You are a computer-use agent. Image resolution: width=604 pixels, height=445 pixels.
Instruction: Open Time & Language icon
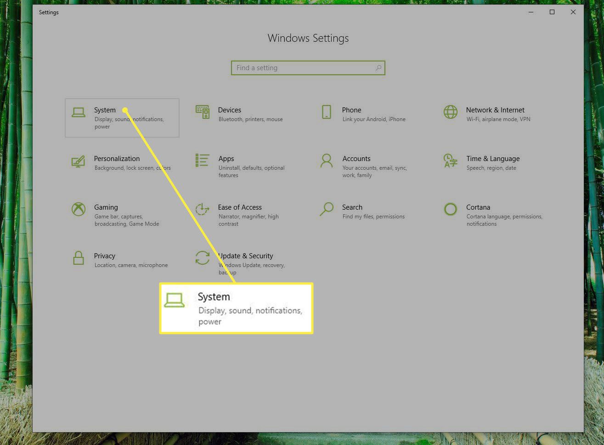coord(450,161)
